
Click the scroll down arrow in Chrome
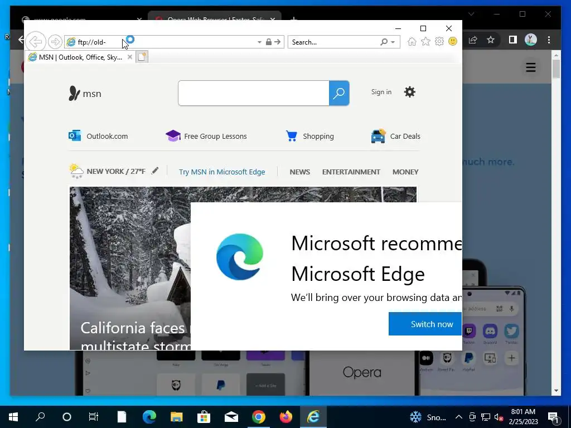click(x=556, y=391)
